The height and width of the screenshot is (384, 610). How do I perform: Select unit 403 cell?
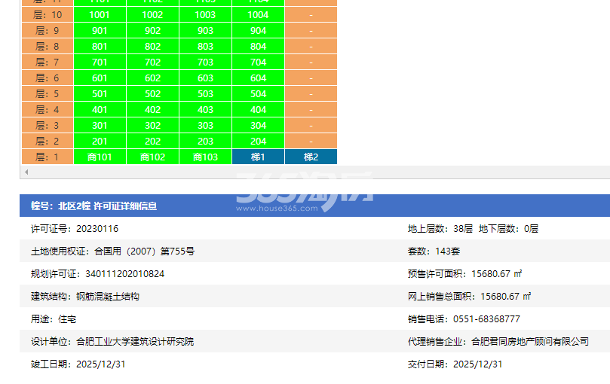click(205, 110)
